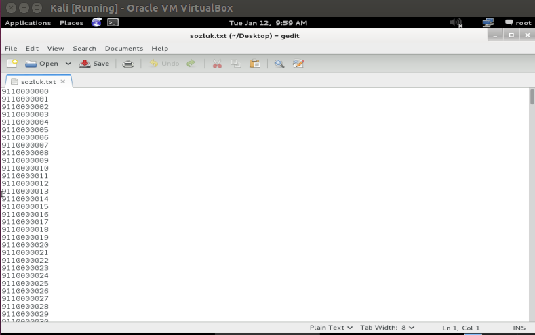Screen dimensions: 535x335
Task: Expand the recent files arrow beside Open
Action: coord(68,64)
